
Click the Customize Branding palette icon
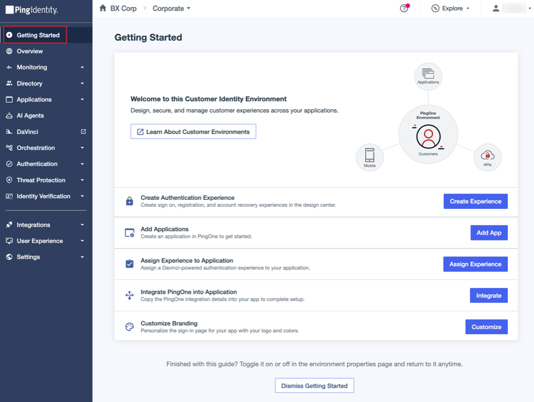129,327
